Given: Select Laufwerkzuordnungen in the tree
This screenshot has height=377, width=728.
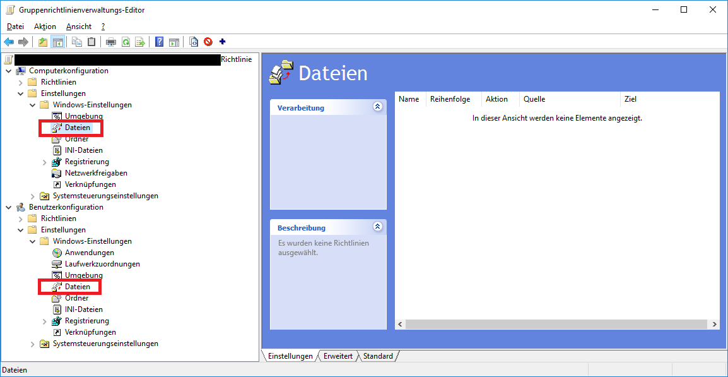Looking at the screenshot, I should 102,264.
